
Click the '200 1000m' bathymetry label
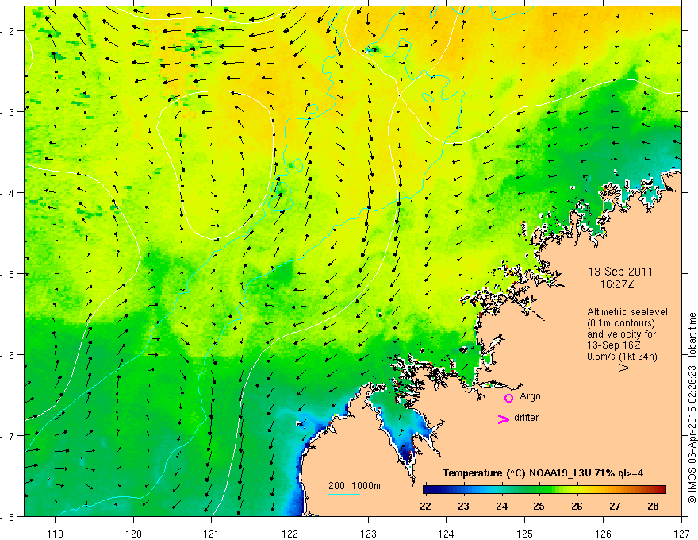[x=355, y=486]
